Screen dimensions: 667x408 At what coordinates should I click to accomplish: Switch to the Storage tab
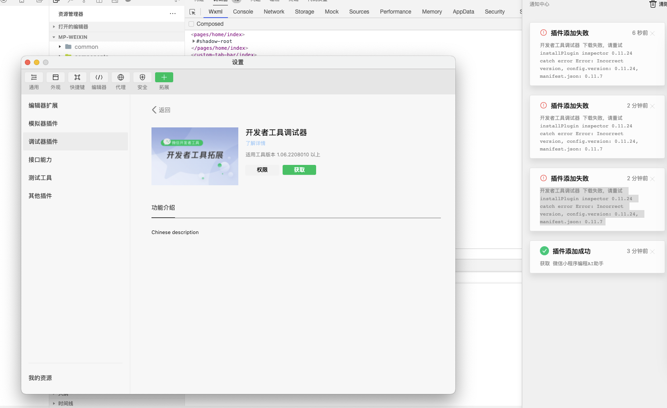pos(304,12)
